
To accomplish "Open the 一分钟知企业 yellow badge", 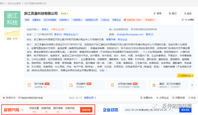I will pyautogui.click(x=186, y=76).
